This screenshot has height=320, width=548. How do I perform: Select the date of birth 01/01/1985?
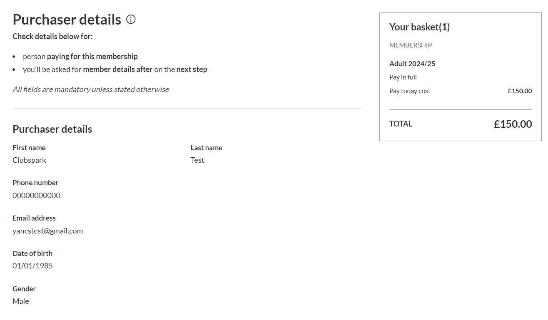[32, 266]
